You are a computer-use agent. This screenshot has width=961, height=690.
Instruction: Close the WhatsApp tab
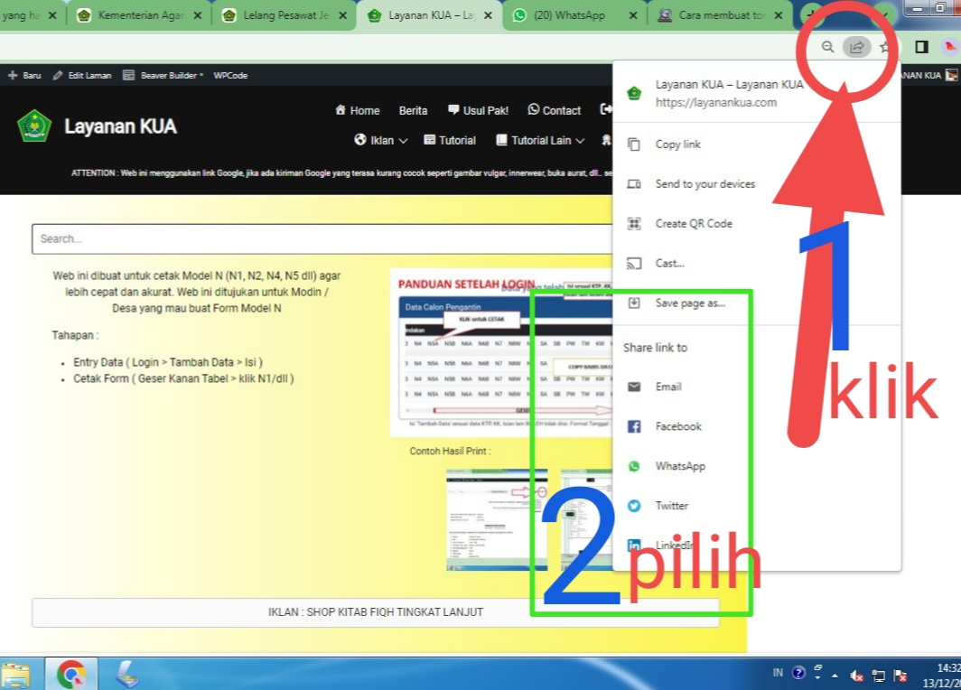coord(633,15)
